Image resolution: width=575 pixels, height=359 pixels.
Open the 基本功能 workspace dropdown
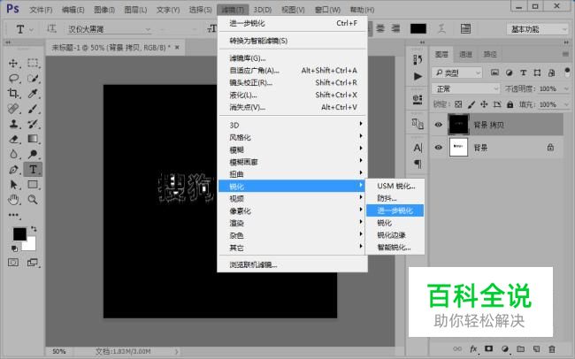(x=537, y=29)
